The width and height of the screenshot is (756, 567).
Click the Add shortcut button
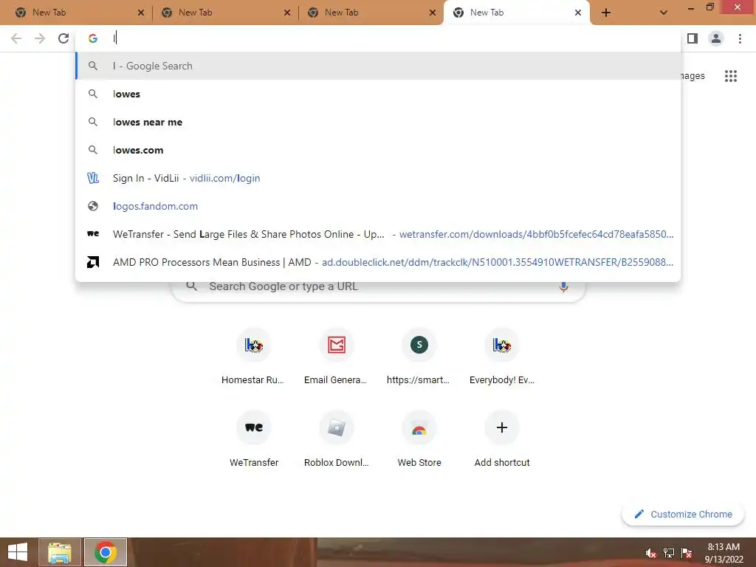[x=501, y=439]
